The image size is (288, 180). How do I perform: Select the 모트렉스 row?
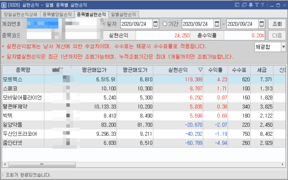144,79
